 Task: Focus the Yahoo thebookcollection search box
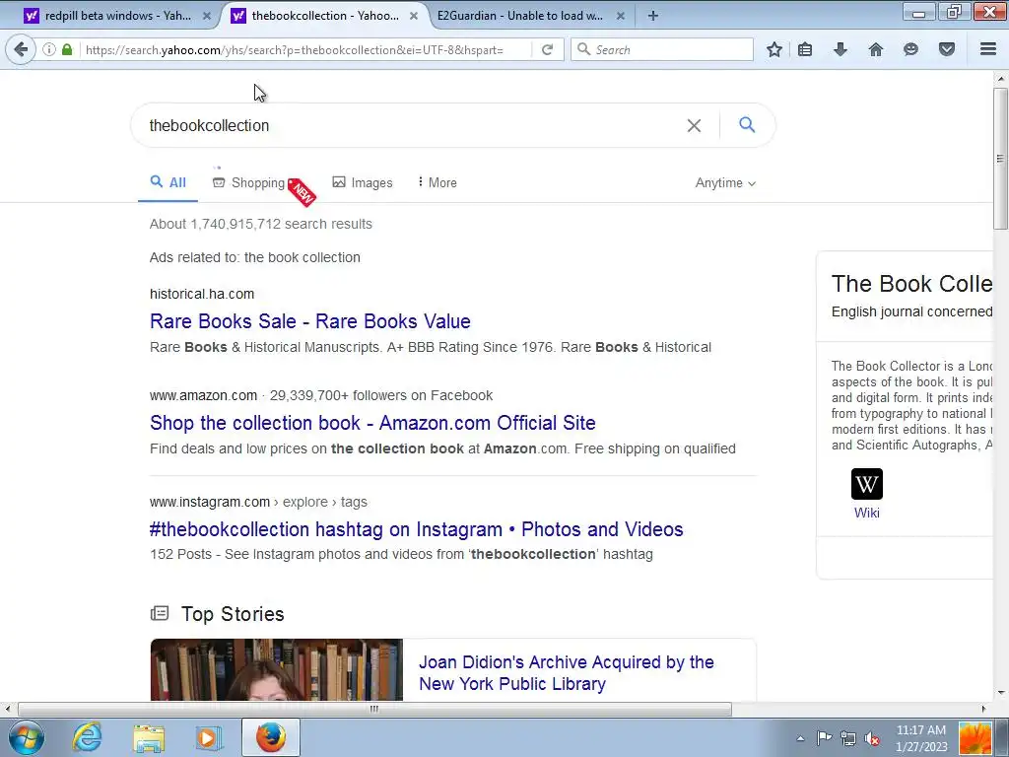pyautogui.click(x=412, y=125)
